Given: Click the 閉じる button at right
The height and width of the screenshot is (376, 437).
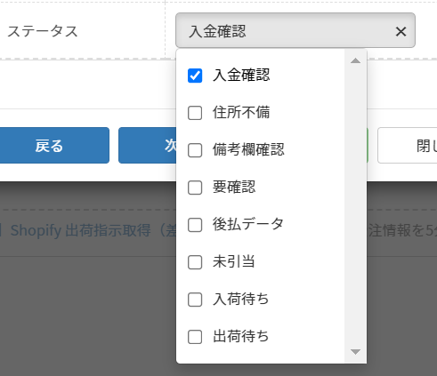Looking at the screenshot, I should pyautogui.click(x=407, y=145).
